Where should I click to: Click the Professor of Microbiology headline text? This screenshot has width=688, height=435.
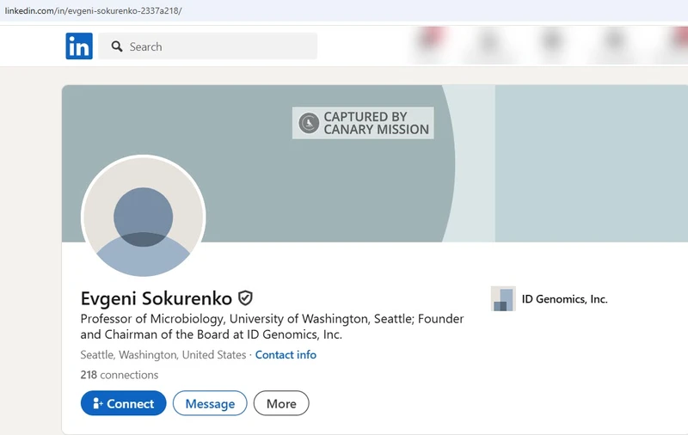pos(272,327)
